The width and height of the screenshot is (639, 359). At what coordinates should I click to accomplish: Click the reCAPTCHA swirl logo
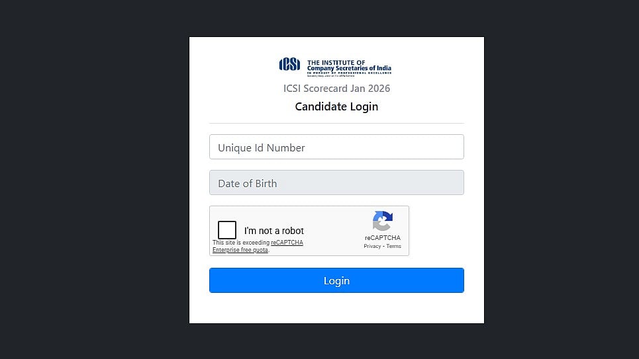382,221
